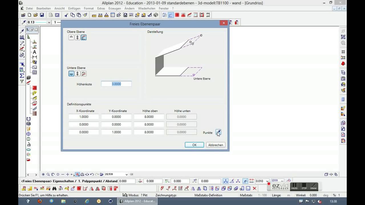Click the stairs tool icon
The image size is (365, 205).
tap(35, 108)
